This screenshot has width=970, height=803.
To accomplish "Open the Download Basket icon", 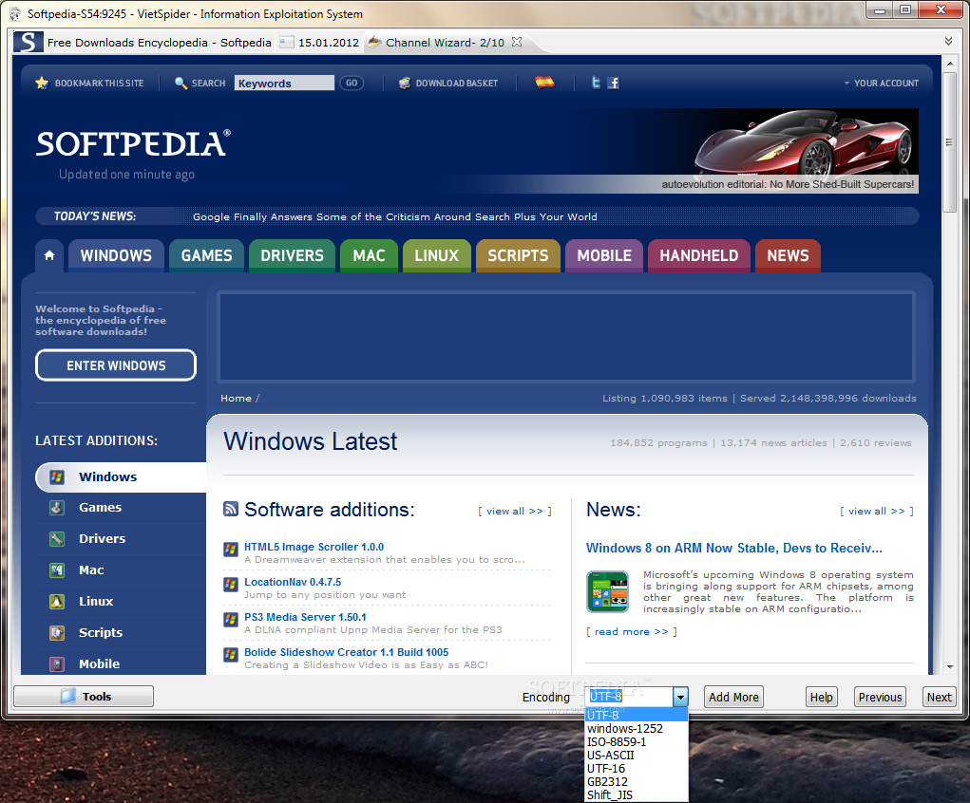I will (x=405, y=83).
